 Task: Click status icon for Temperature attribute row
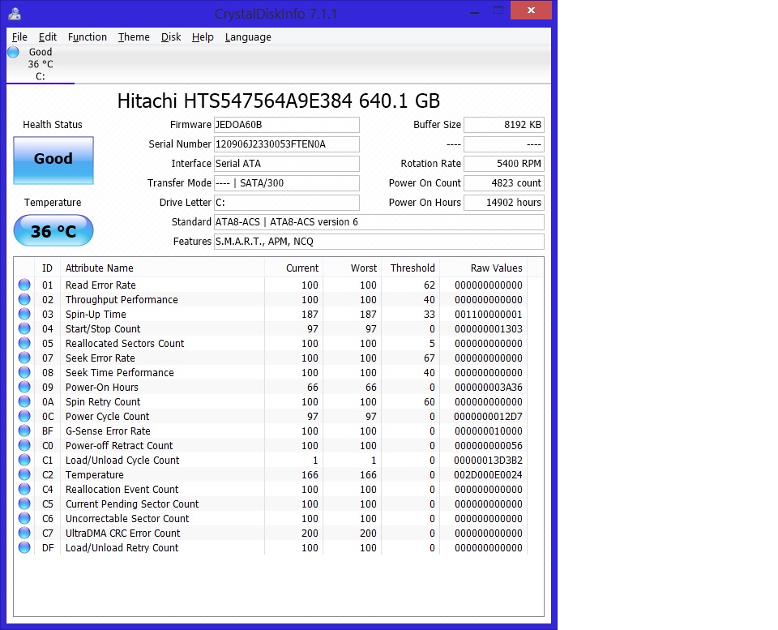24,474
